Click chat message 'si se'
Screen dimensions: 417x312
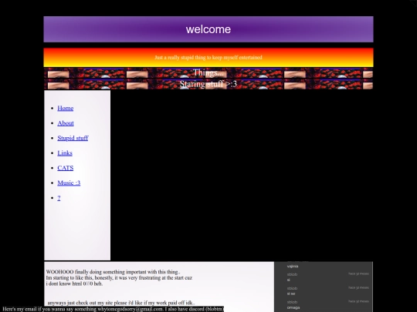click(291, 294)
